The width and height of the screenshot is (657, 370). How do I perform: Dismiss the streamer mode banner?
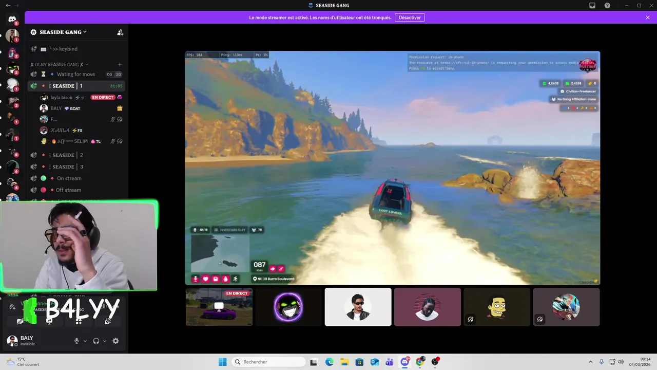click(x=648, y=17)
